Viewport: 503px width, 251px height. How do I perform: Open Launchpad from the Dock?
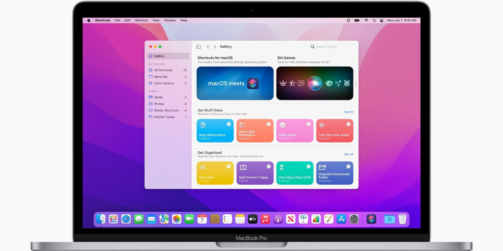pyautogui.click(x=113, y=219)
